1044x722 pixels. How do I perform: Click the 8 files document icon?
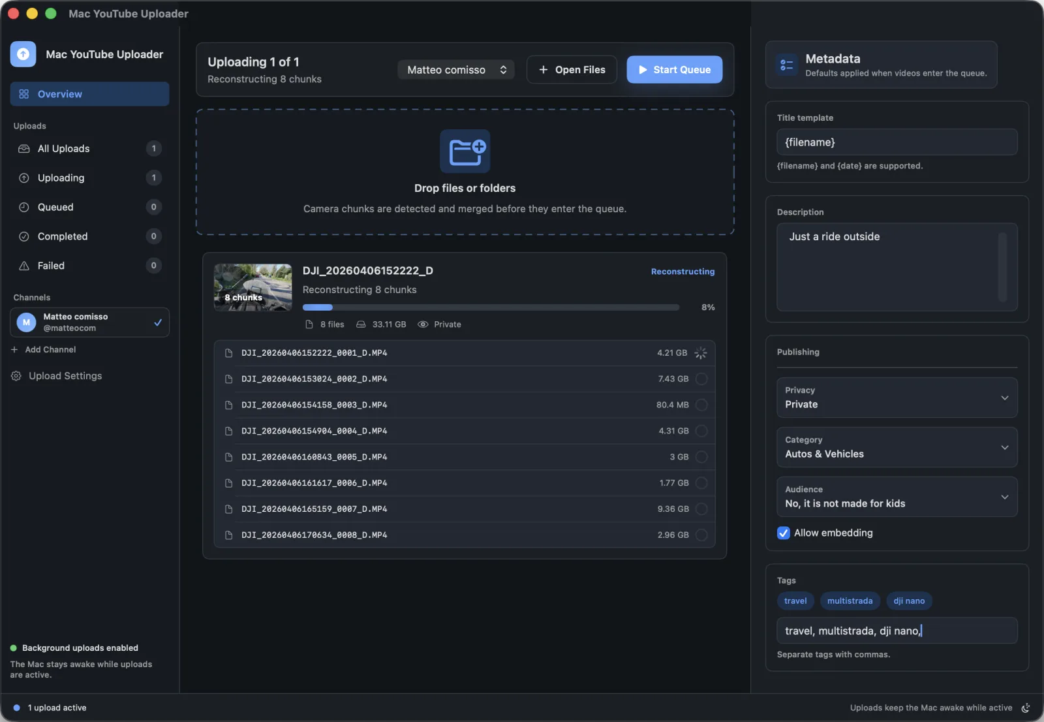[309, 324]
